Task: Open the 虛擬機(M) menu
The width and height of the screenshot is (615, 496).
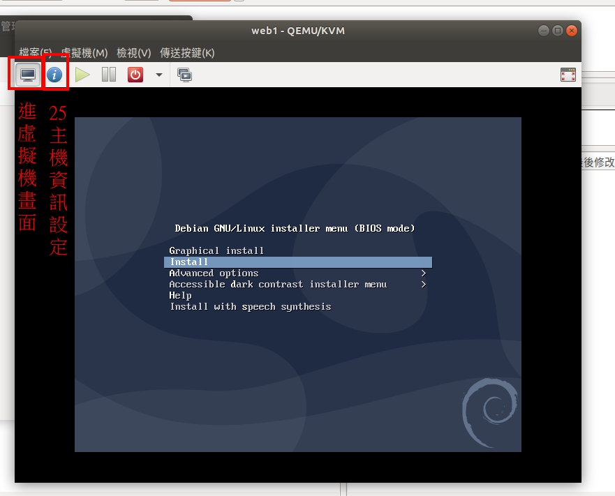Action: [84, 52]
